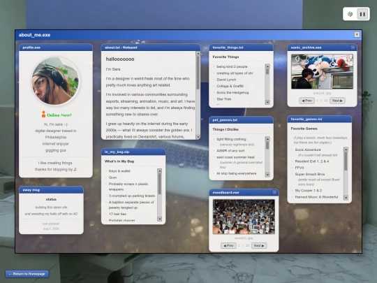The image size is (377, 283).
Task: Click the sonic_archive.exe title bar icon
Action: (x=353, y=48)
